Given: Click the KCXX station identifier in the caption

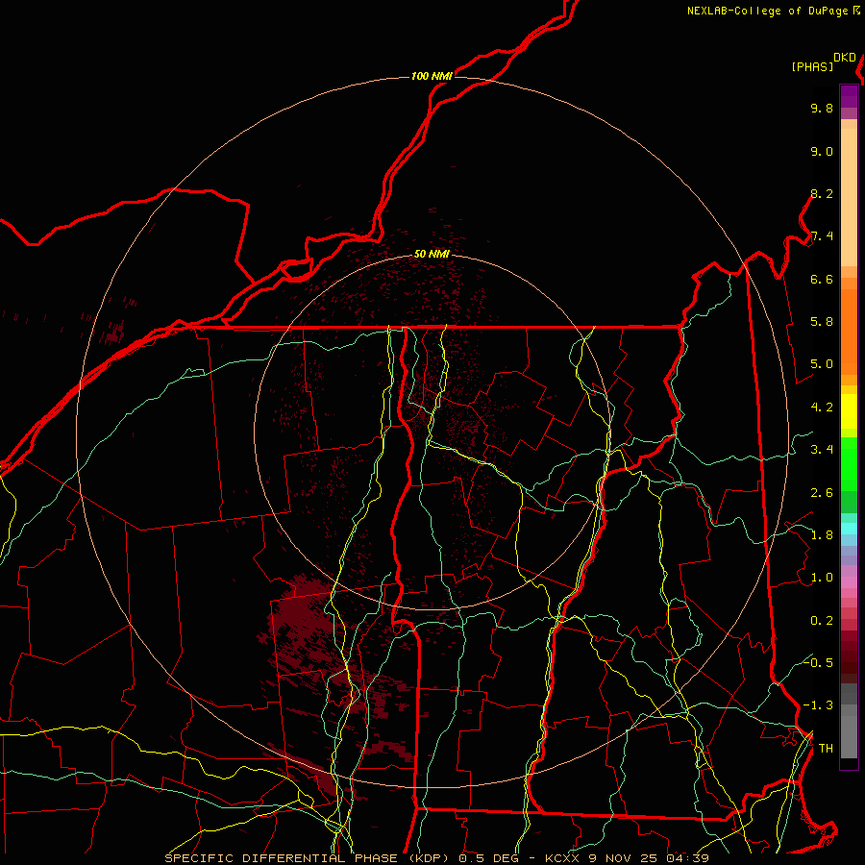Looking at the screenshot, I should [561, 858].
